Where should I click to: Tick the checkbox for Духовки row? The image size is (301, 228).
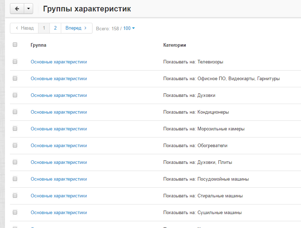[15, 95]
